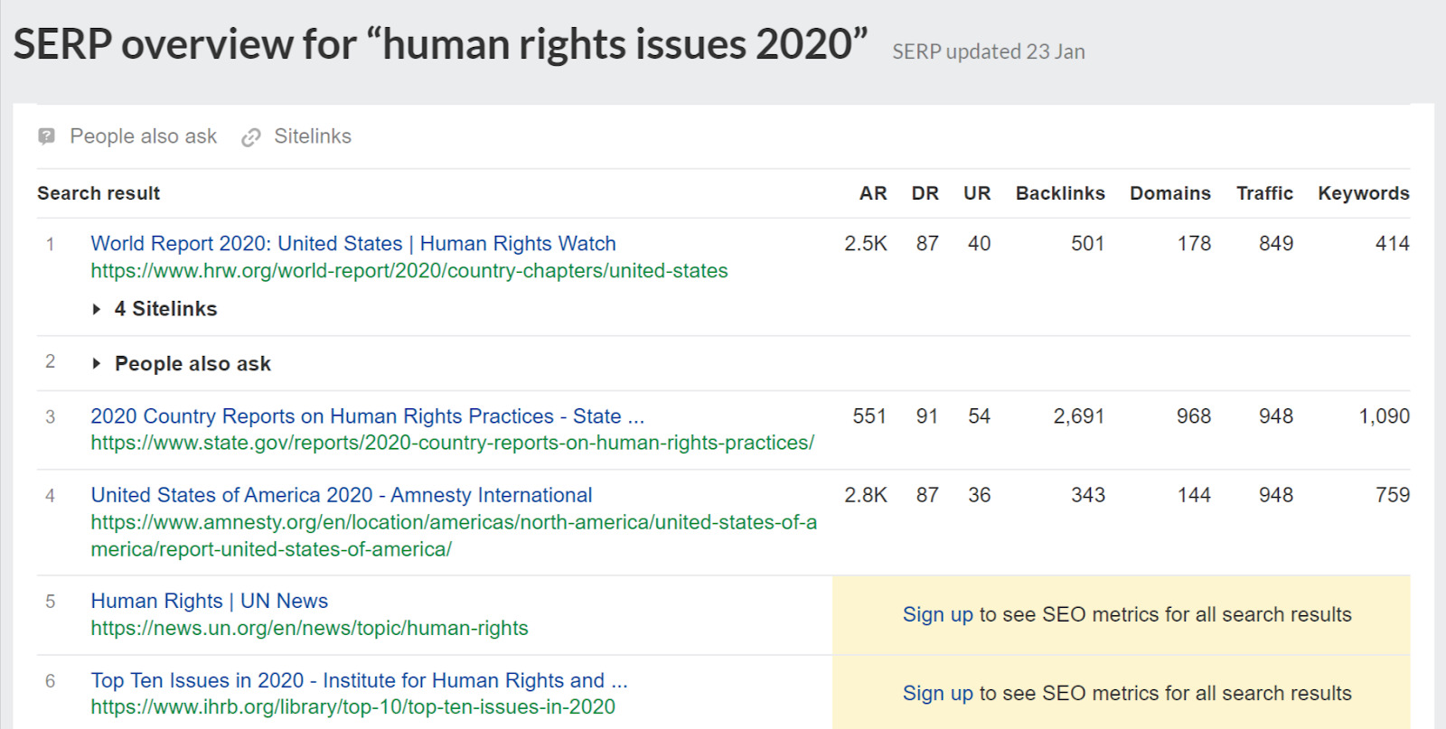Screen dimensions: 1446x729
Task: Open 2020 Country Reports on Human Rights Practices
Action: [x=368, y=416]
